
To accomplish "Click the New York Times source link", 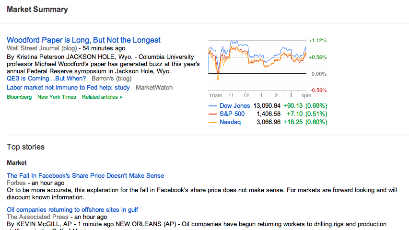I will [x=57, y=97].
